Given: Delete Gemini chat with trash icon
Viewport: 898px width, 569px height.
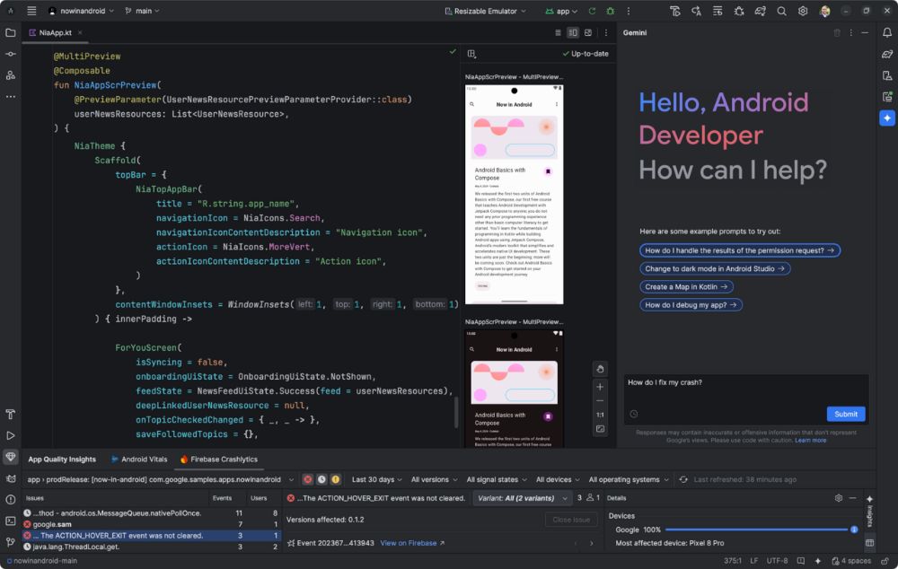Looking at the screenshot, I should (837, 32).
